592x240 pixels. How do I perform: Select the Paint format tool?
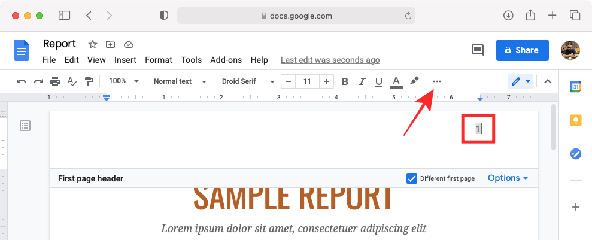pos(89,81)
